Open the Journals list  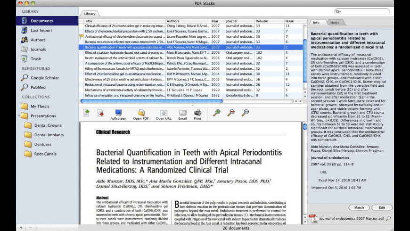pyautogui.click(x=38, y=49)
